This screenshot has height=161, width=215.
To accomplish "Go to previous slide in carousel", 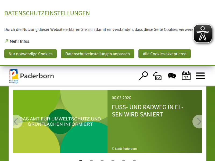I will [x=16, y=122].
